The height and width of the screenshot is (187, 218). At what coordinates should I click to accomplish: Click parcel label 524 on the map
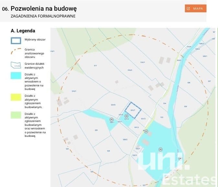[x=67, y=149]
